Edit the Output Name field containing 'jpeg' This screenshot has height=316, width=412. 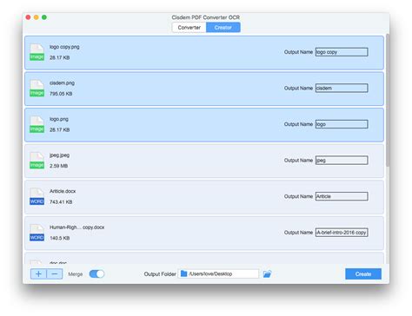(342, 161)
